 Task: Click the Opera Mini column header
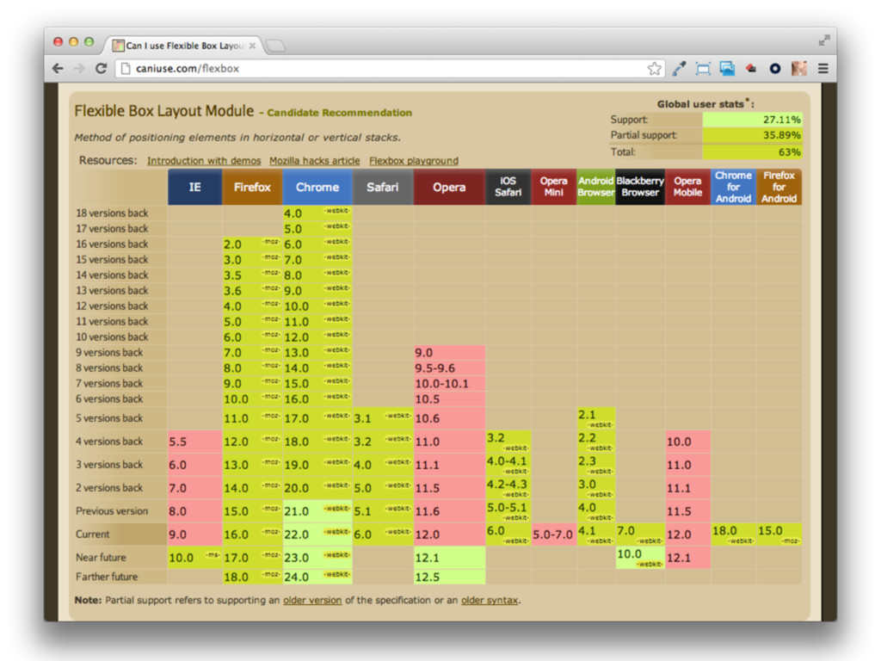tap(553, 187)
